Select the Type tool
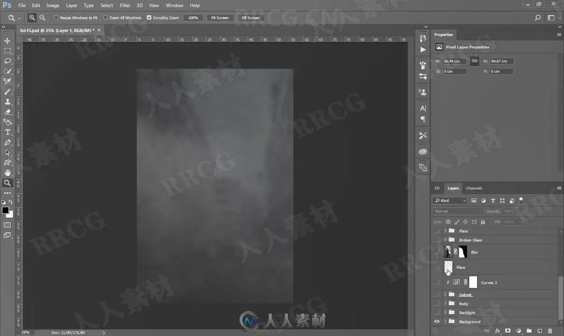564x336 pixels. pos(7,132)
